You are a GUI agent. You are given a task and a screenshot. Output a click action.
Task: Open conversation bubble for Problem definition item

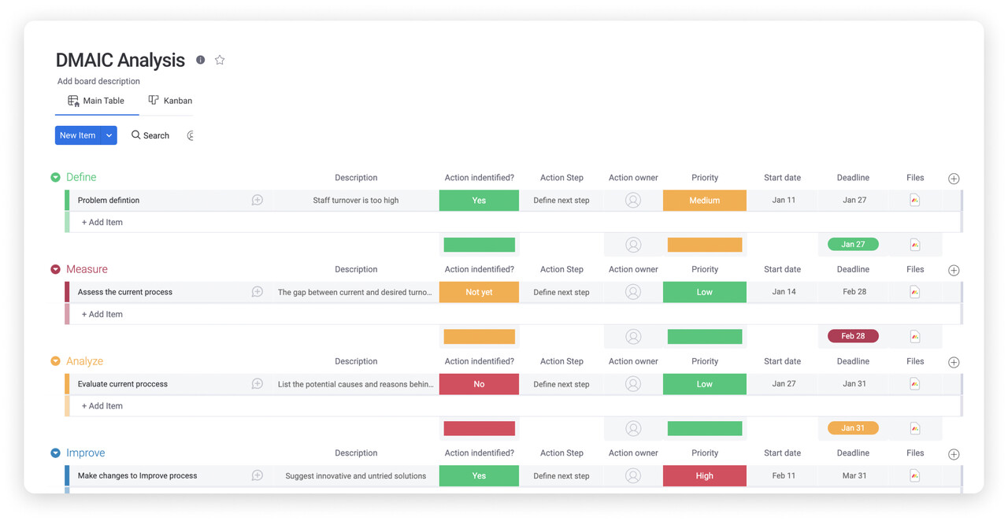coord(258,201)
